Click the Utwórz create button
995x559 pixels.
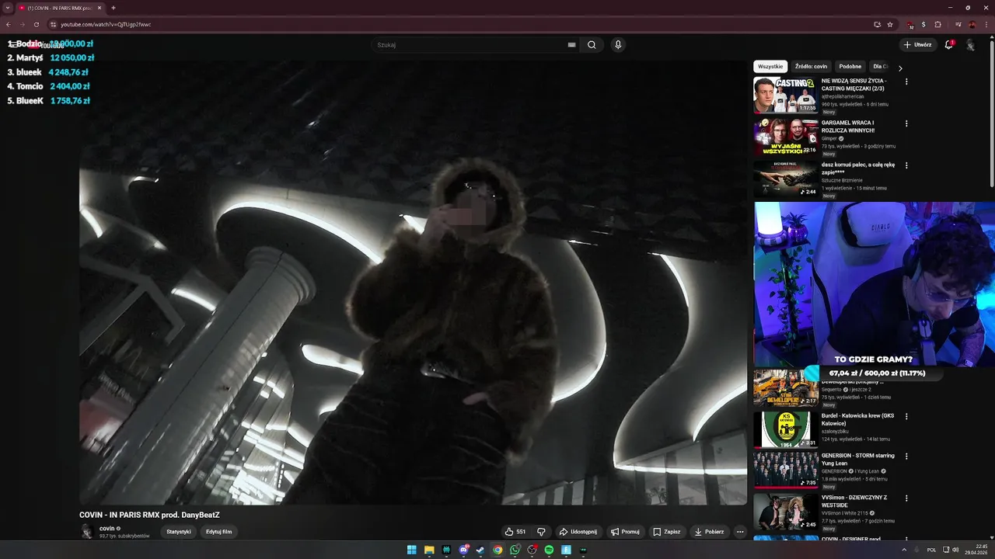(x=918, y=45)
